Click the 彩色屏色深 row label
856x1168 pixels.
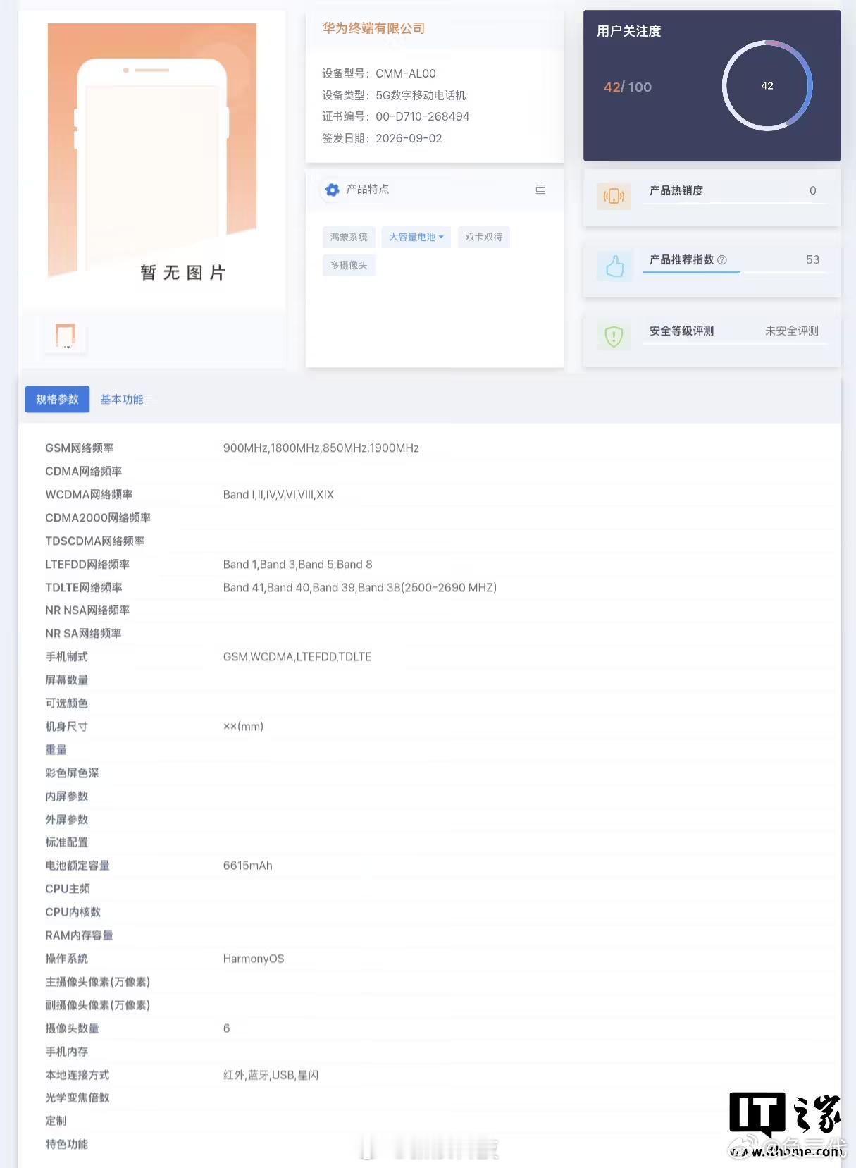coord(72,773)
